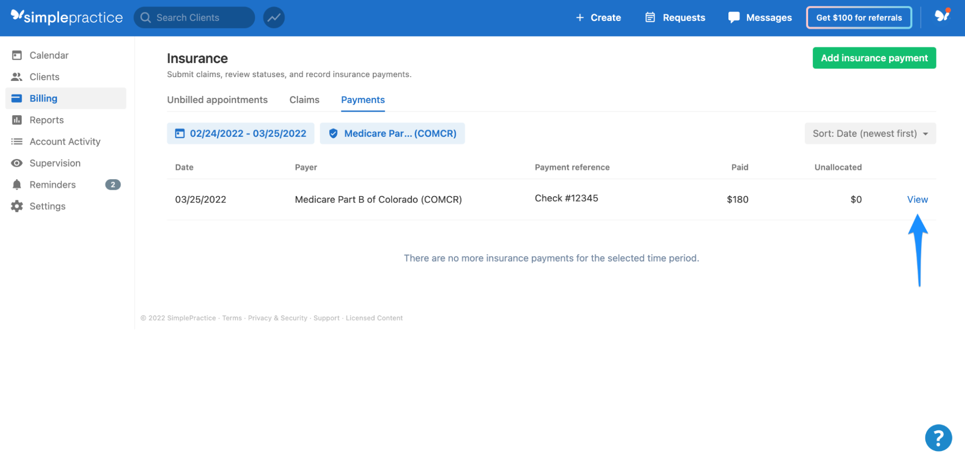Open the help question mark bubble

coord(938,437)
